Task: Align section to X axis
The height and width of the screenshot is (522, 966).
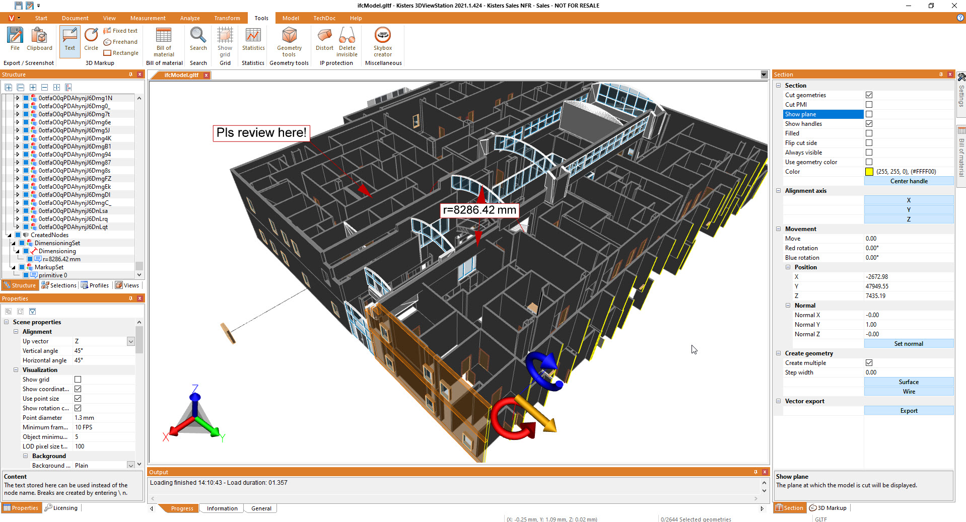Action: click(909, 200)
